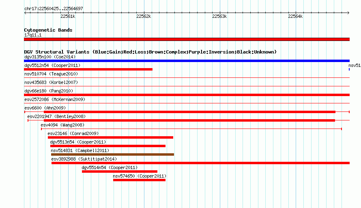Viewport: 361px width, 208px height.
Task: Click the right arrow of the ruler
Action: coord(348,13)
